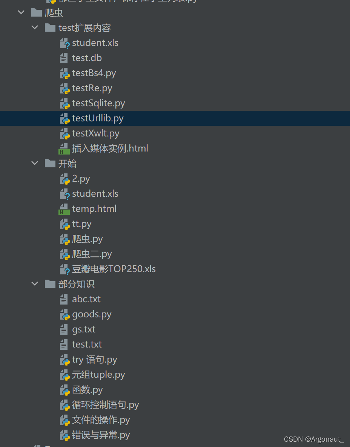
Task: Select testUrllib.py in the tree
Action: point(98,118)
